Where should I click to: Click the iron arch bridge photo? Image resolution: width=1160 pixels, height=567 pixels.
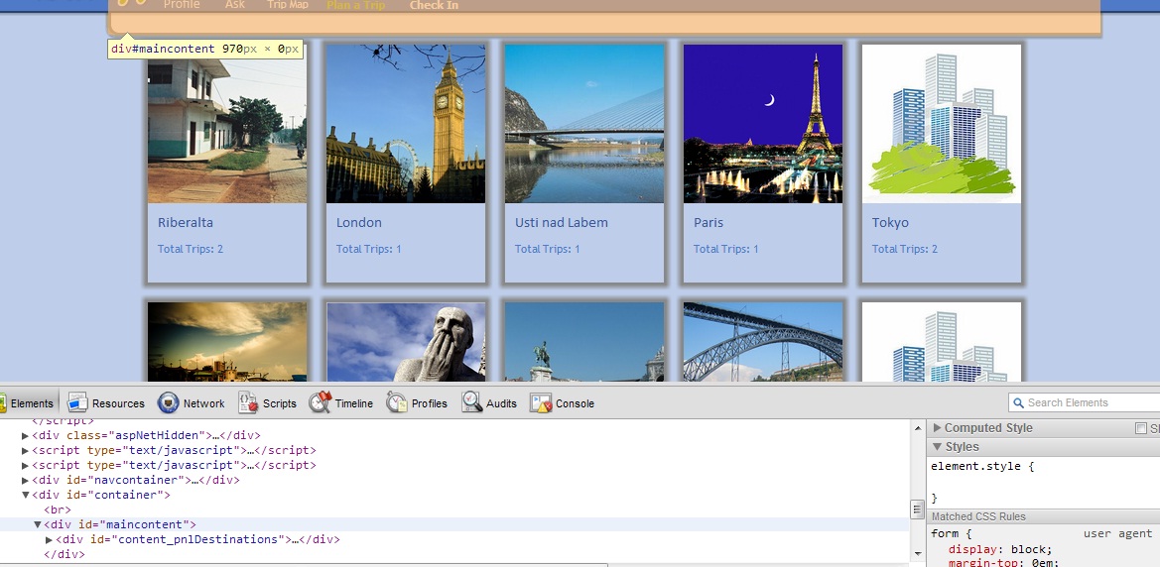click(x=763, y=342)
